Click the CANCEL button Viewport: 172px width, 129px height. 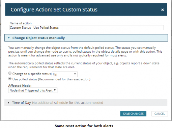160,114
